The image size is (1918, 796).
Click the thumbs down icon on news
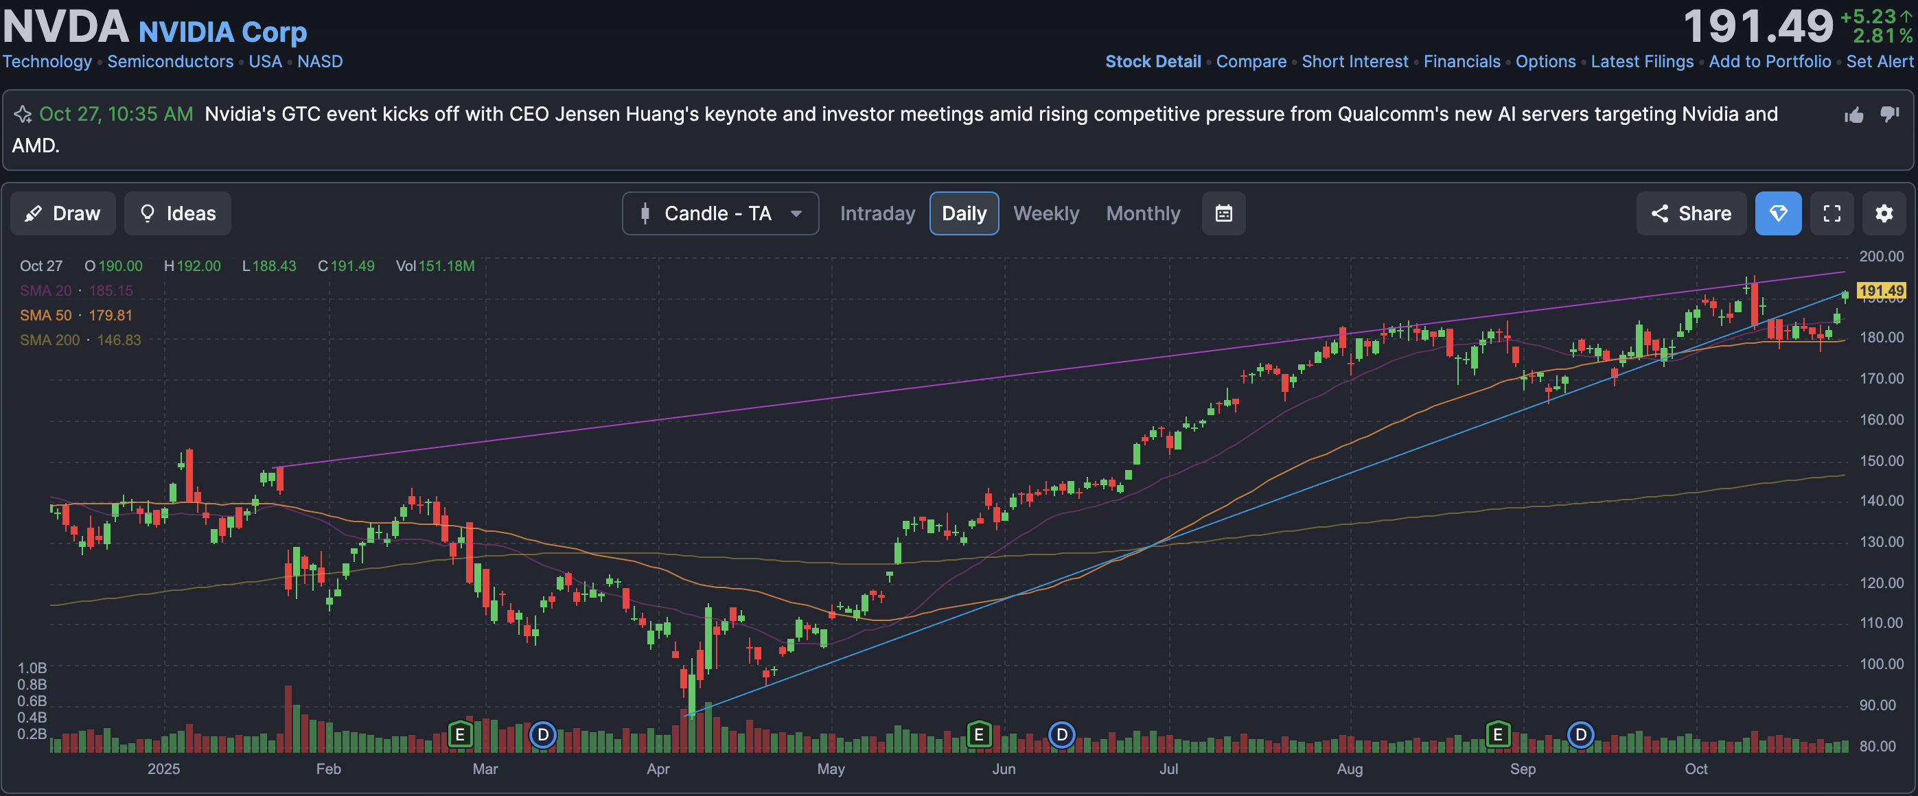click(x=1889, y=114)
